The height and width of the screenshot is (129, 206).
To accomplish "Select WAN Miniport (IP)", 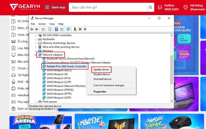I will pos(57,74).
